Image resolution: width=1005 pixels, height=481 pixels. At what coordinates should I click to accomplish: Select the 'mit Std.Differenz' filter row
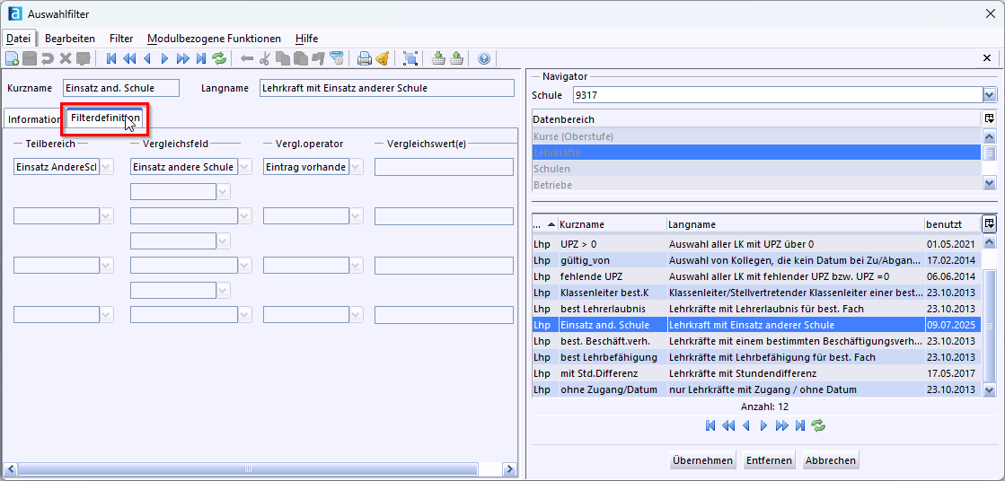(756, 372)
